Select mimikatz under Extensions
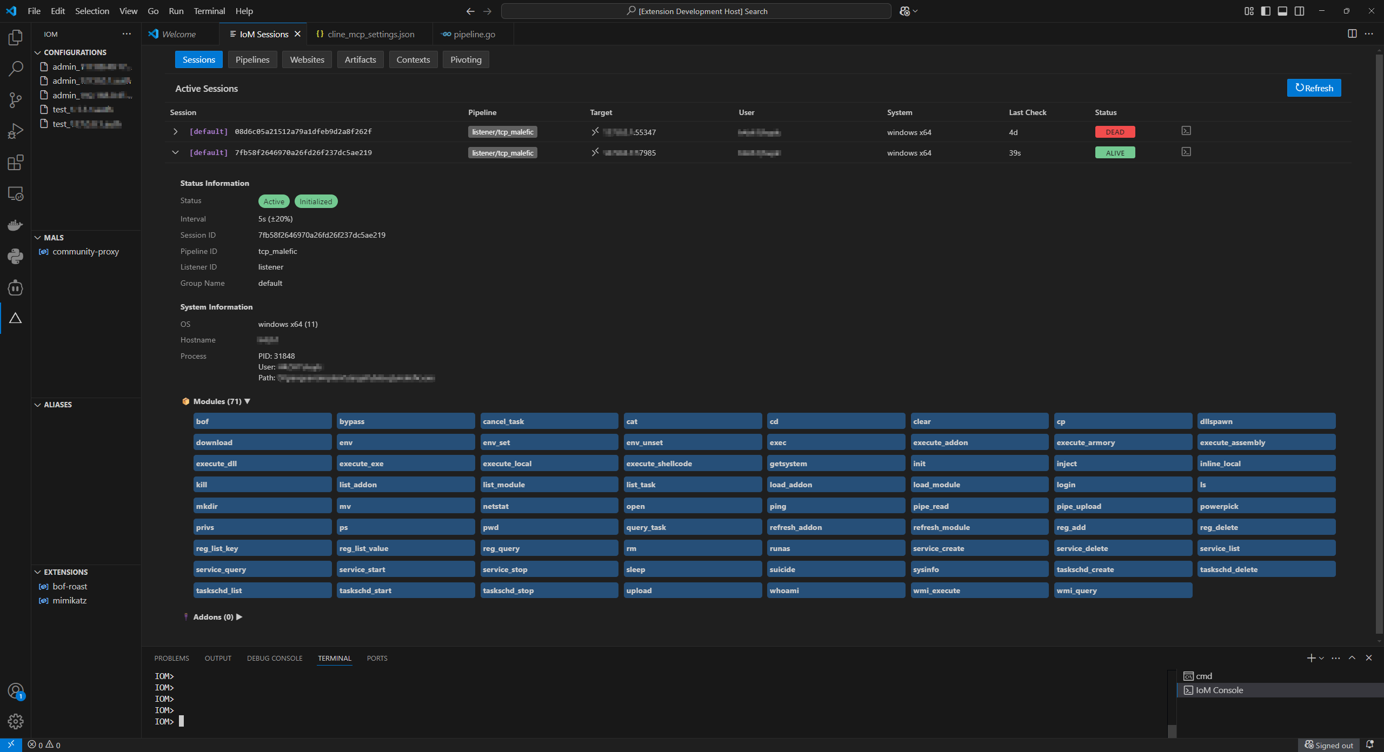Image resolution: width=1384 pixels, height=752 pixels. click(x=69, y=601)
